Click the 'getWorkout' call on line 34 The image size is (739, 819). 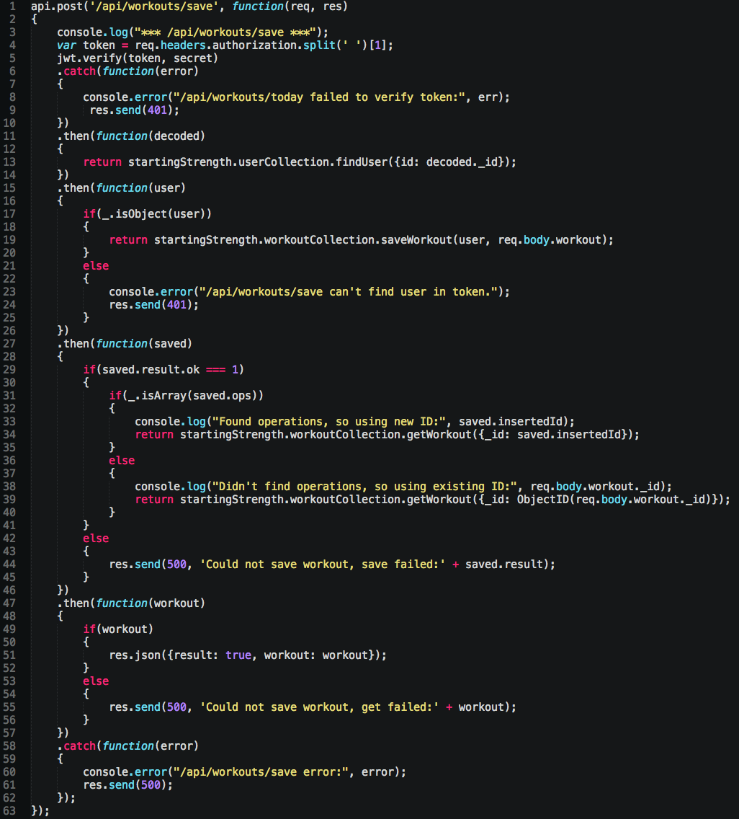[x=439, y=435]
